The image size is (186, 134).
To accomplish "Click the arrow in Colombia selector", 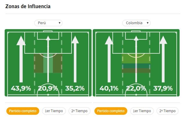I will tap(148, 23).
